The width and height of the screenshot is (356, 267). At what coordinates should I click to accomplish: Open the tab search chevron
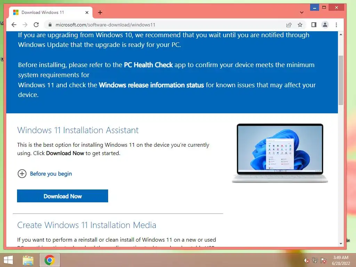(302, 13)
